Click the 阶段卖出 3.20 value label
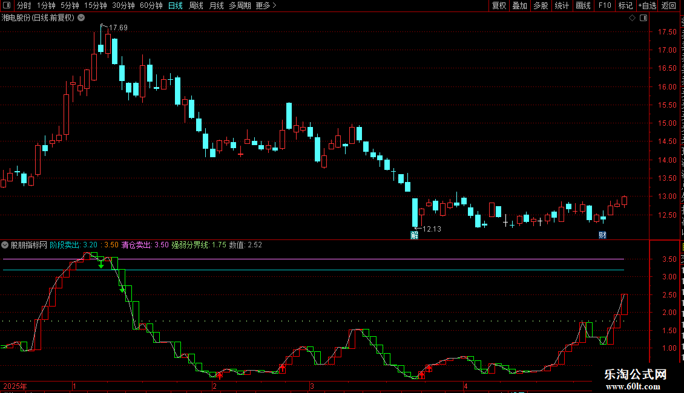This screenshot has height=393, width=684. pos(74,245)
